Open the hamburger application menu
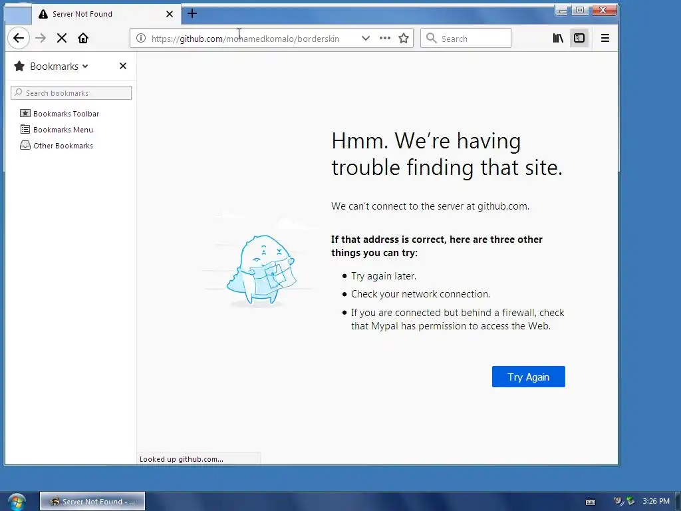 point(605,38)
